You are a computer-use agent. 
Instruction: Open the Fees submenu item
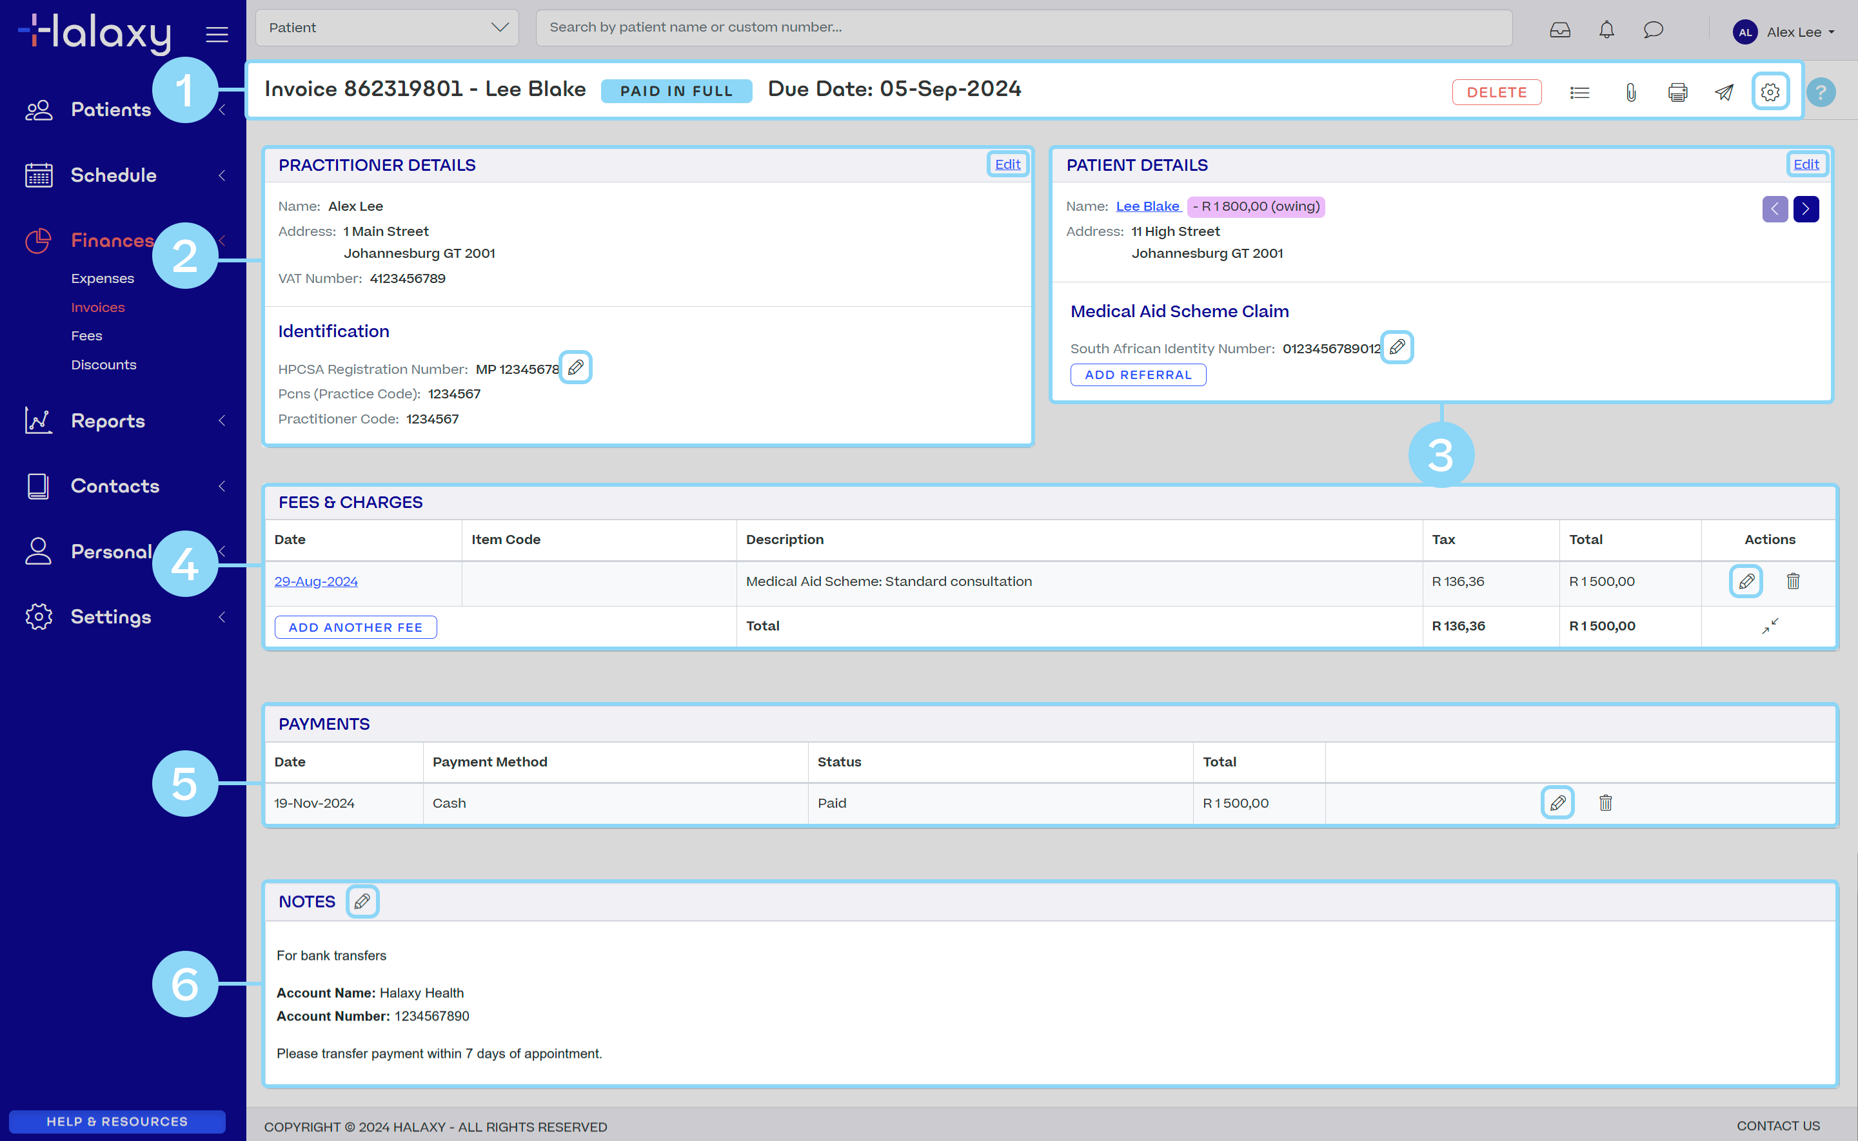pyautogui.click(x=87, y=336)
